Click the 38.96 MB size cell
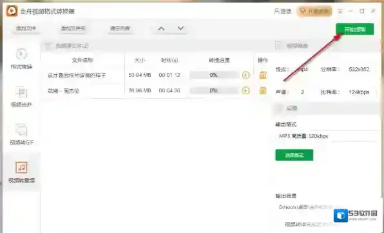Viewport: 384px width, 233px height. 140,91
